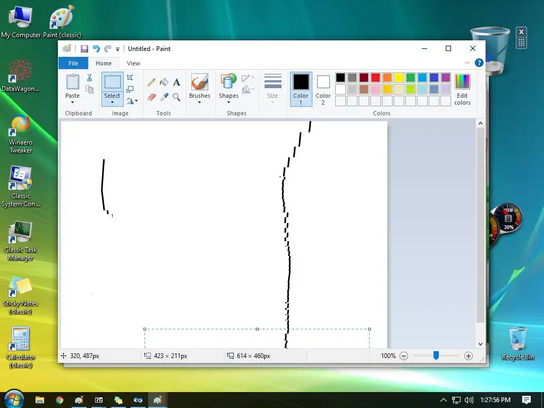Click the Paste clipboard icon

pyautogui.click(x=72, y=82)
